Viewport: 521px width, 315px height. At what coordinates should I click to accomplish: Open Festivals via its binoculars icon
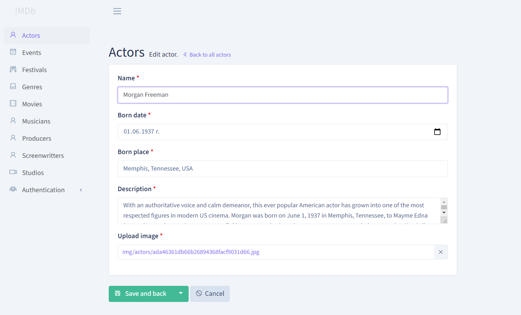13,69
